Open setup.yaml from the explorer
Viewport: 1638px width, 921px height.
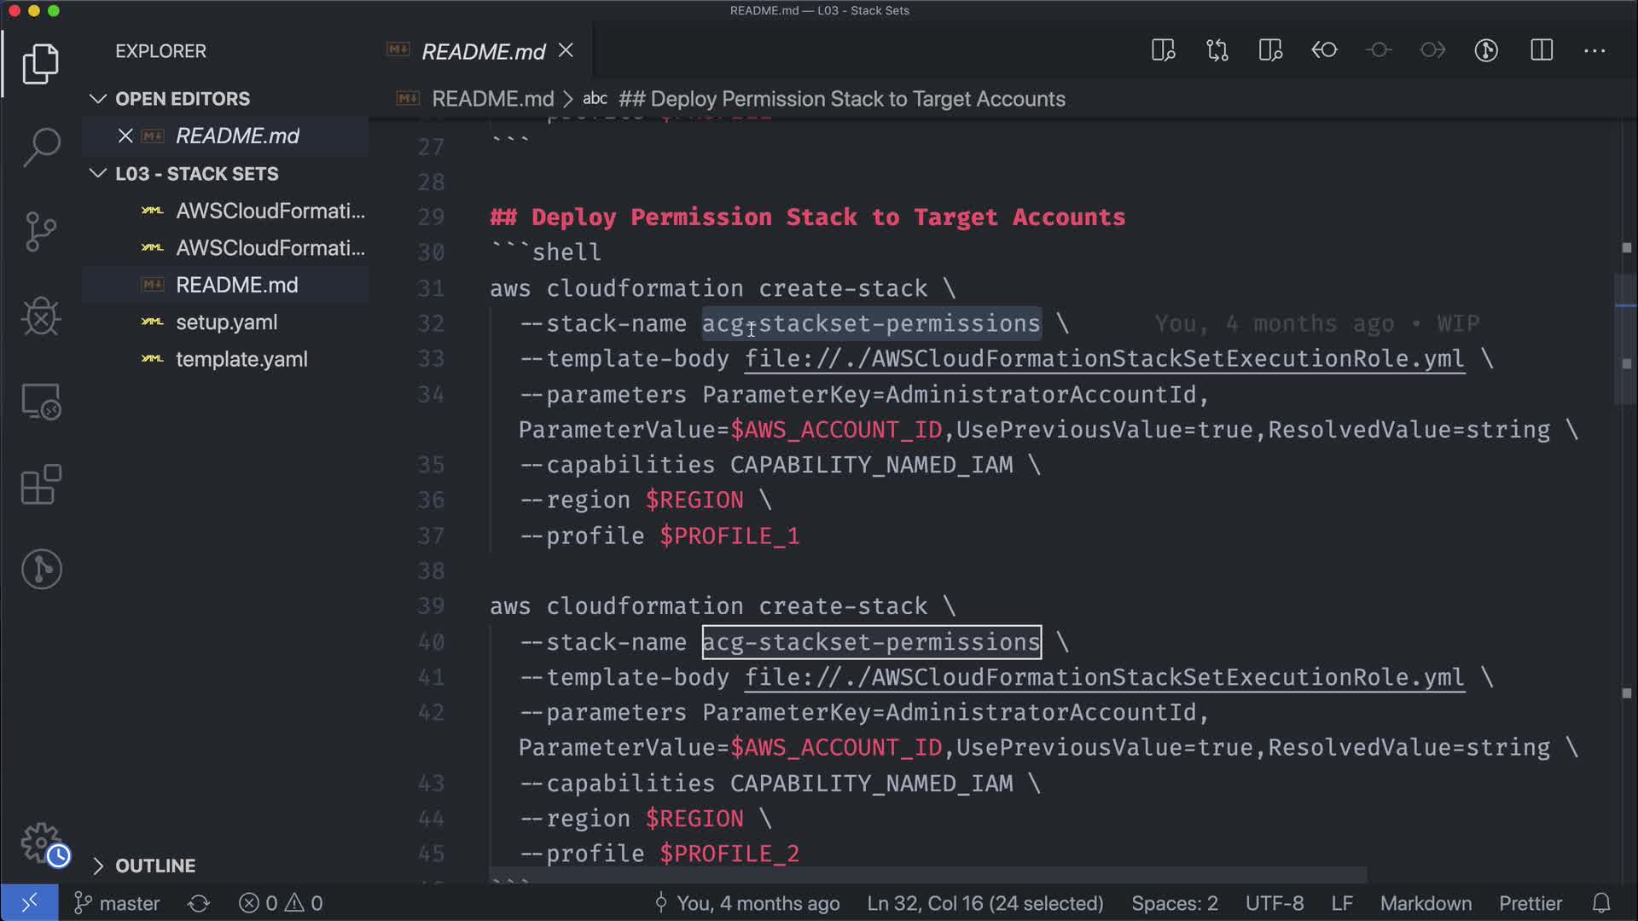point(226,322)
